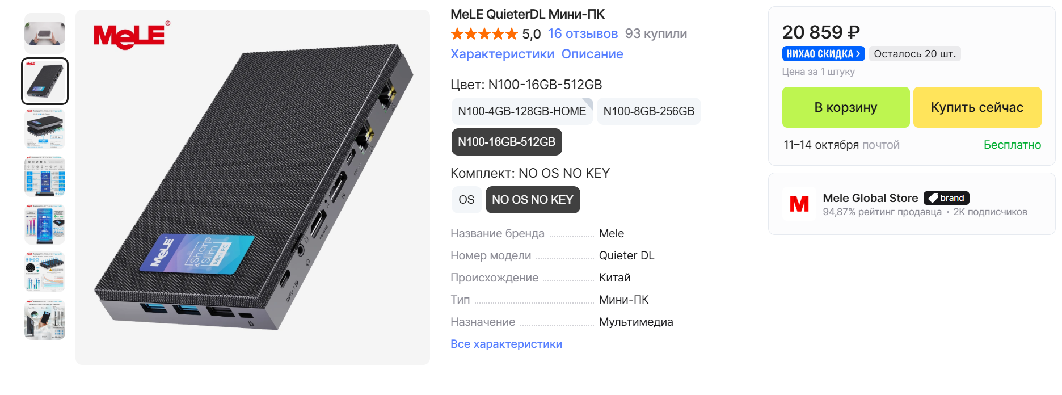
Task: Open the Mele Global Store seller page
Action: pos(870,198)
